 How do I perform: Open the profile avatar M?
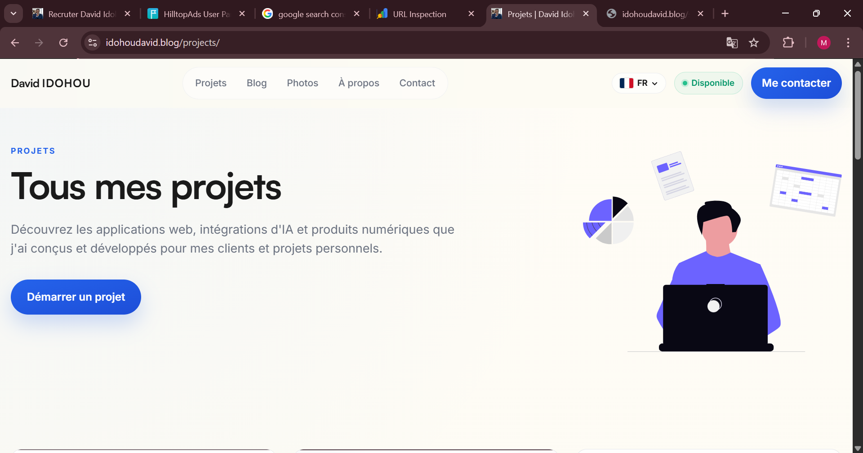(823, 43)
